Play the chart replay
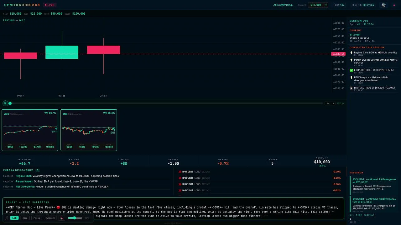This screenshot has width=401, height=225. 5,103
